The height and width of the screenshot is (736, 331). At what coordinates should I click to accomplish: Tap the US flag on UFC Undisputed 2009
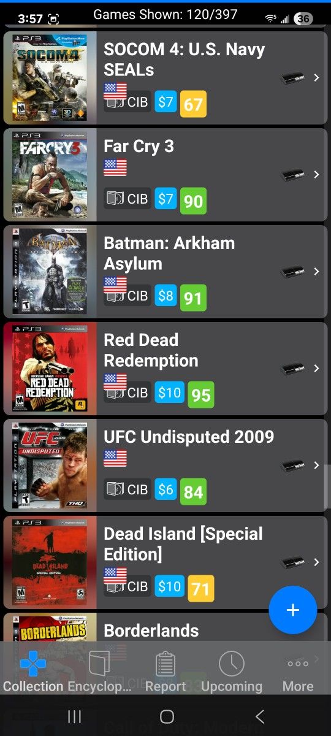(115, 458)
